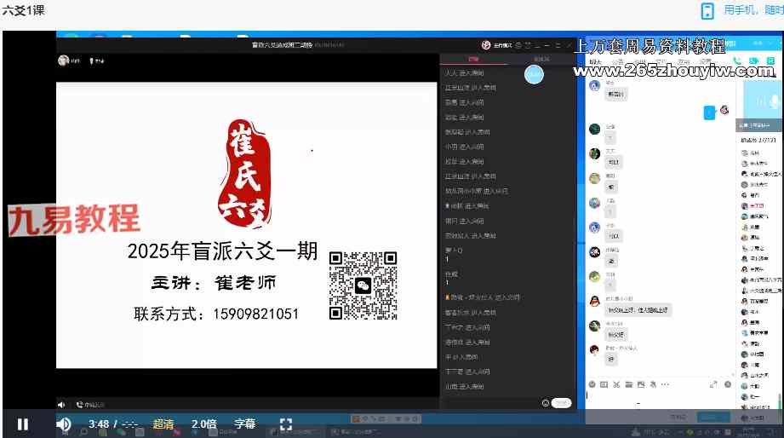The image size is (784, 438).
Task: Open the 超清 quality selector
Action: point(163,424)
